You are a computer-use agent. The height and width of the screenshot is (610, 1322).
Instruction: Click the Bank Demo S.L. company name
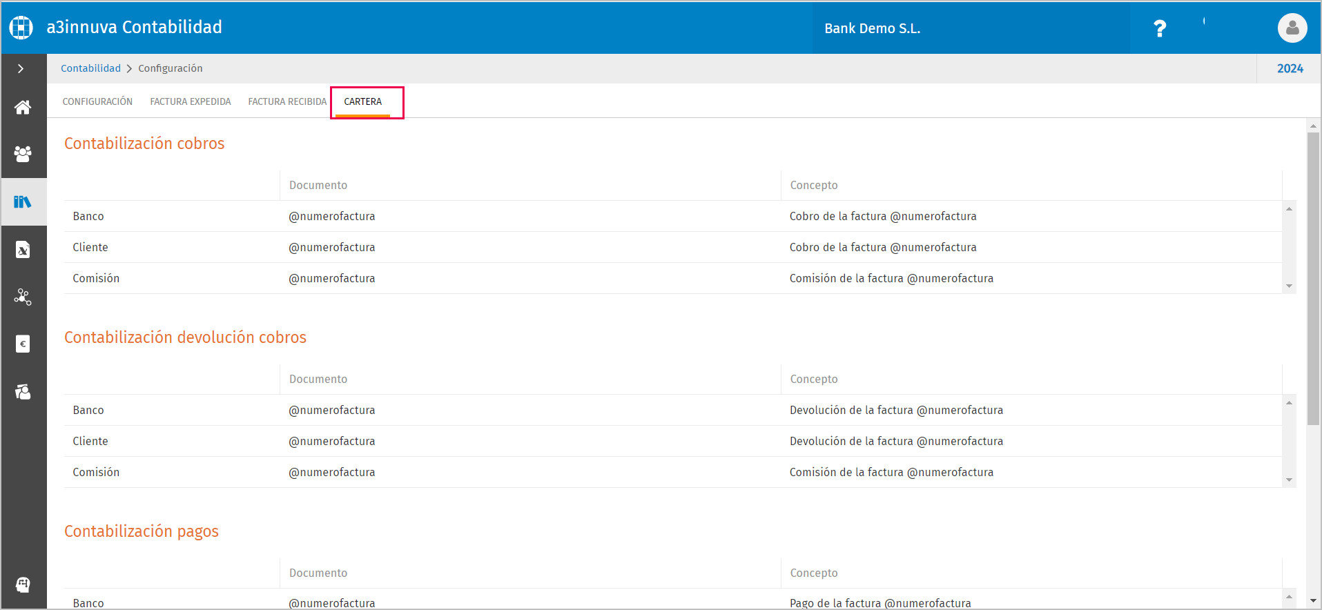[872, 28]
